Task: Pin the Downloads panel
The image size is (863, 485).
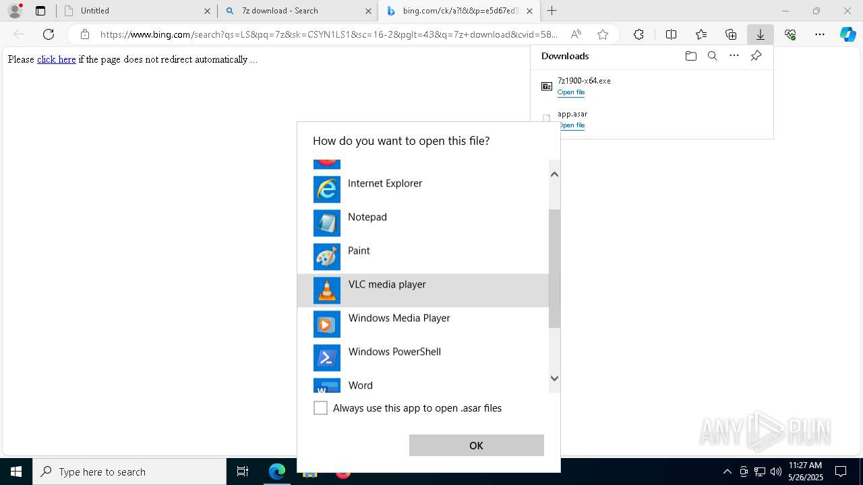Action: tap(756, 56)
